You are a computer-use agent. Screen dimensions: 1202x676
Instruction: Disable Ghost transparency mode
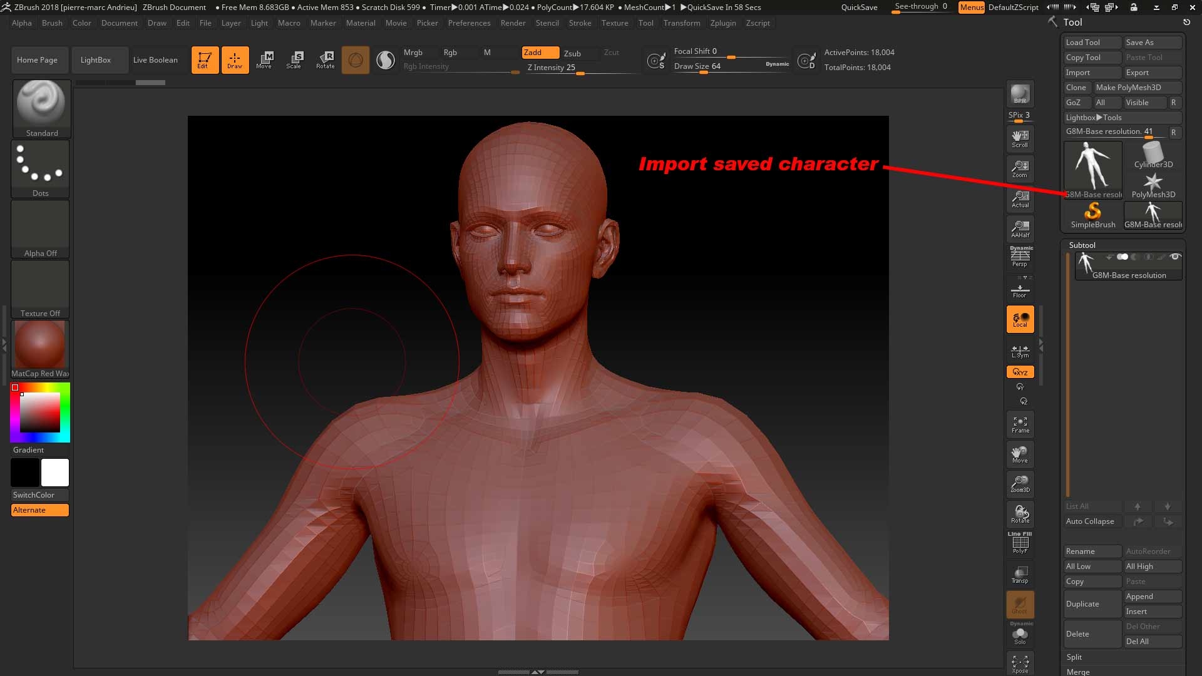click(1020, 605)
